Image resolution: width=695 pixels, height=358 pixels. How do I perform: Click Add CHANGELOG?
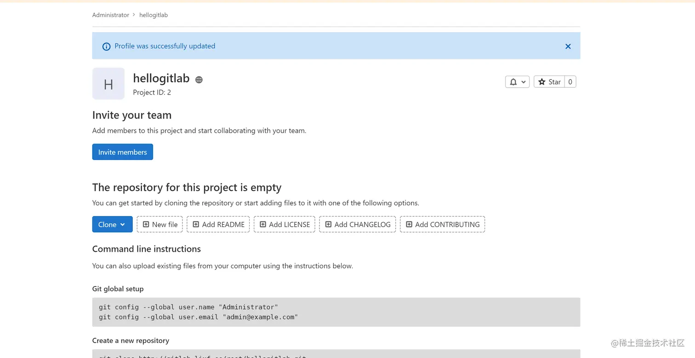(358, 224)
